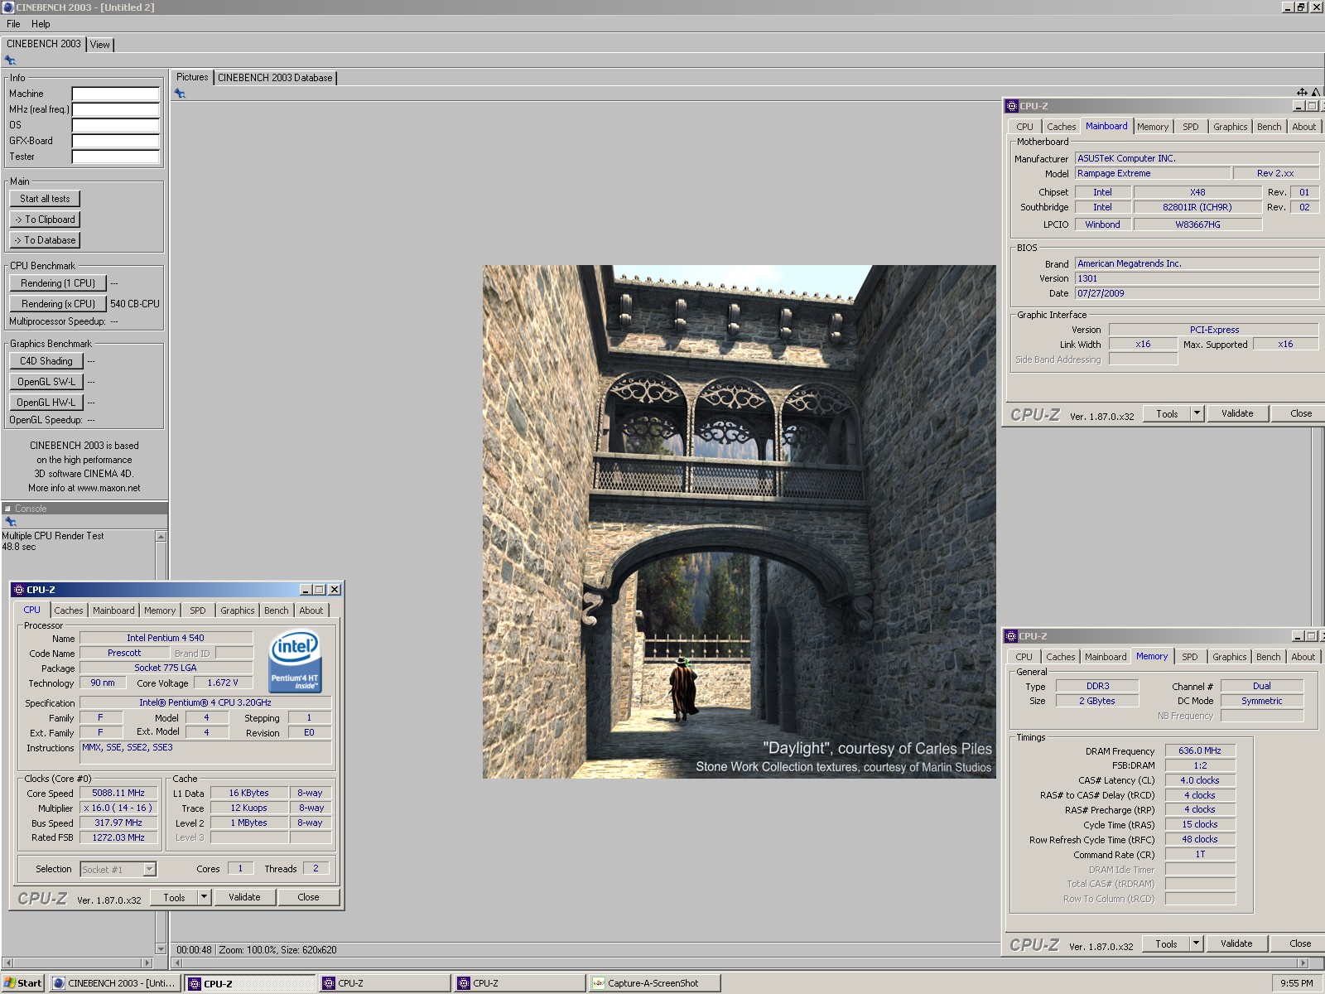The image size is (1325, 994).
Task: Open the Tools dropdown arrow in the front CPU-Z
Action: point(204,897)
